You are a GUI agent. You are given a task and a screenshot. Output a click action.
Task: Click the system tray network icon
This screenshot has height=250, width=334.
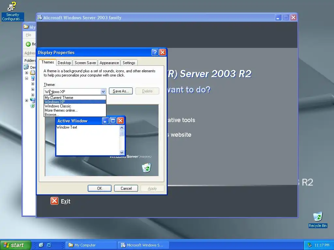[x=310, y=245]
